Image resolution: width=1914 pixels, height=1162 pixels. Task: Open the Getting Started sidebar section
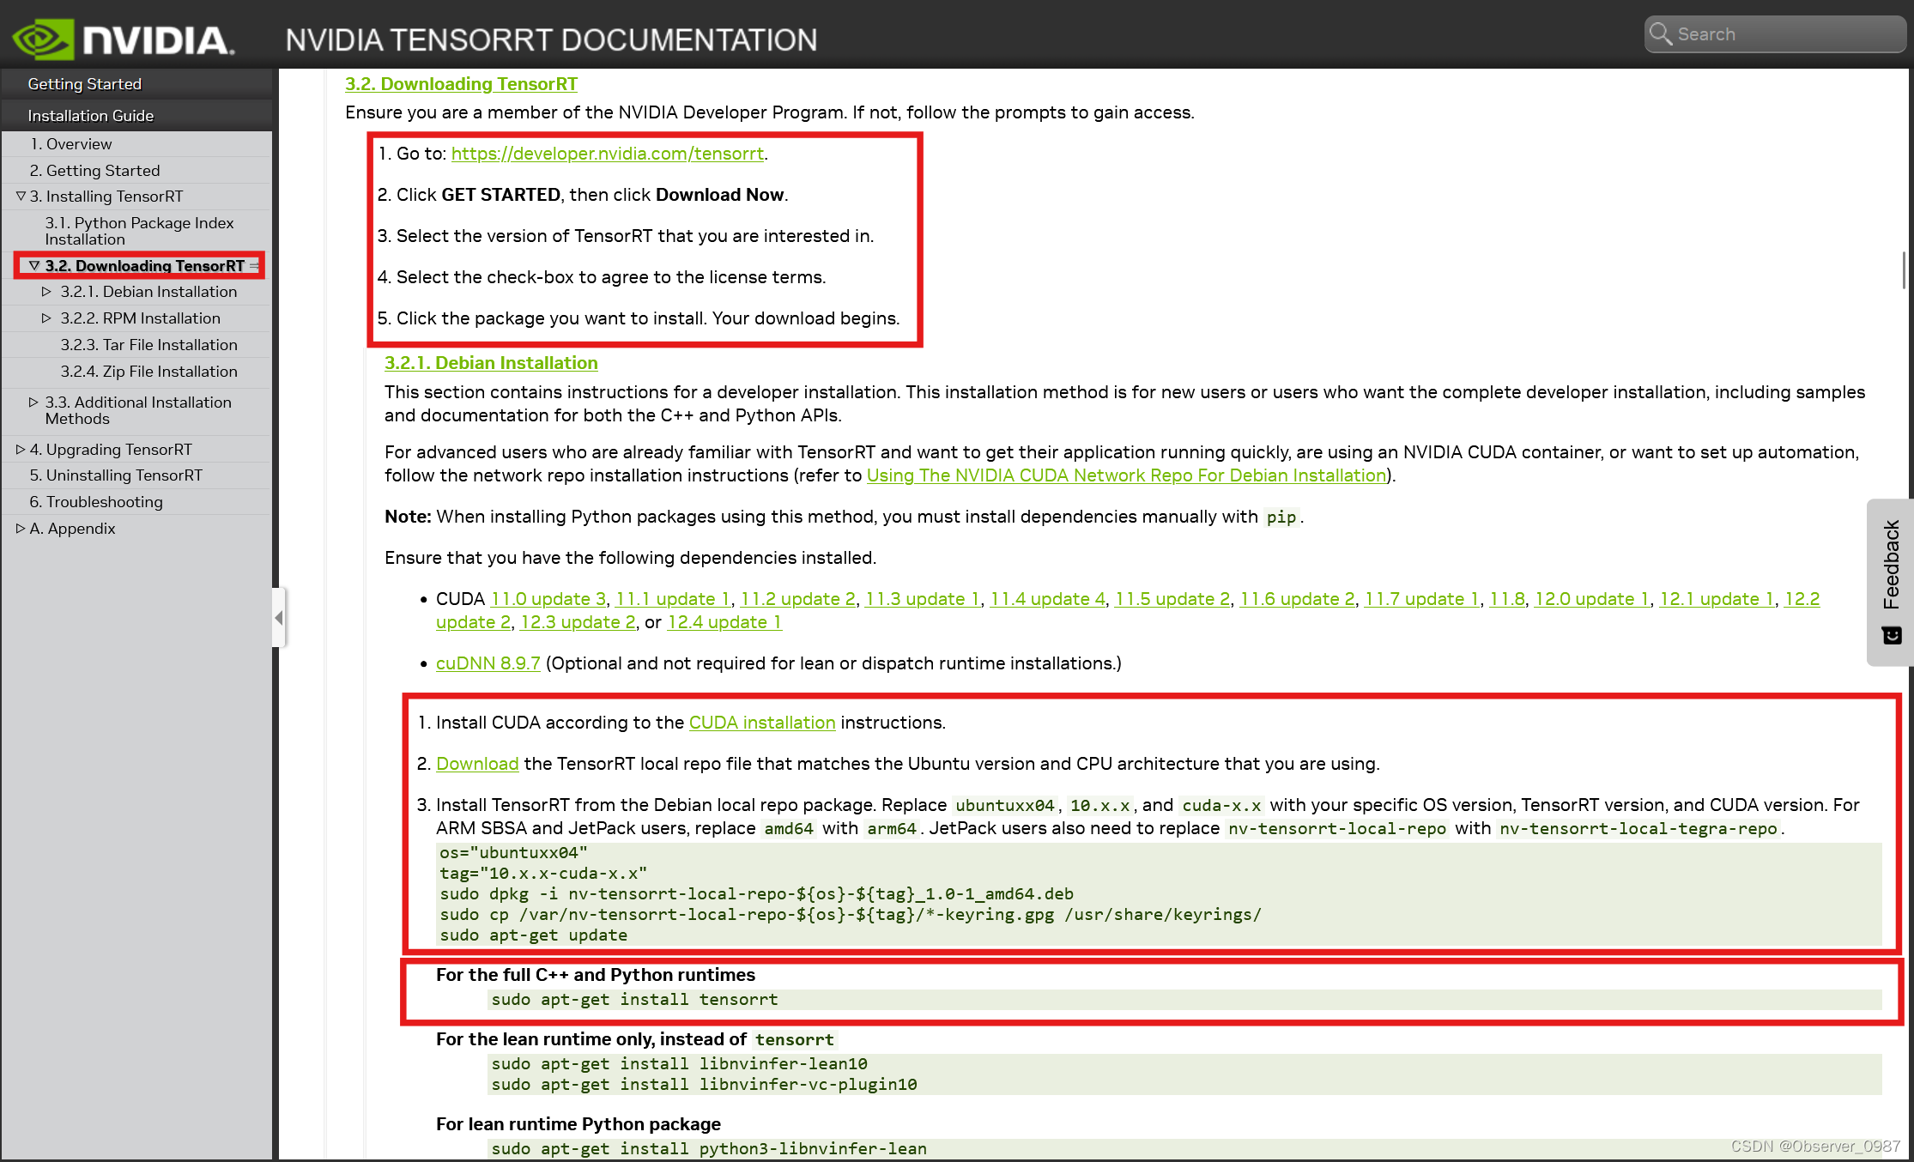[x=84, y=84]
